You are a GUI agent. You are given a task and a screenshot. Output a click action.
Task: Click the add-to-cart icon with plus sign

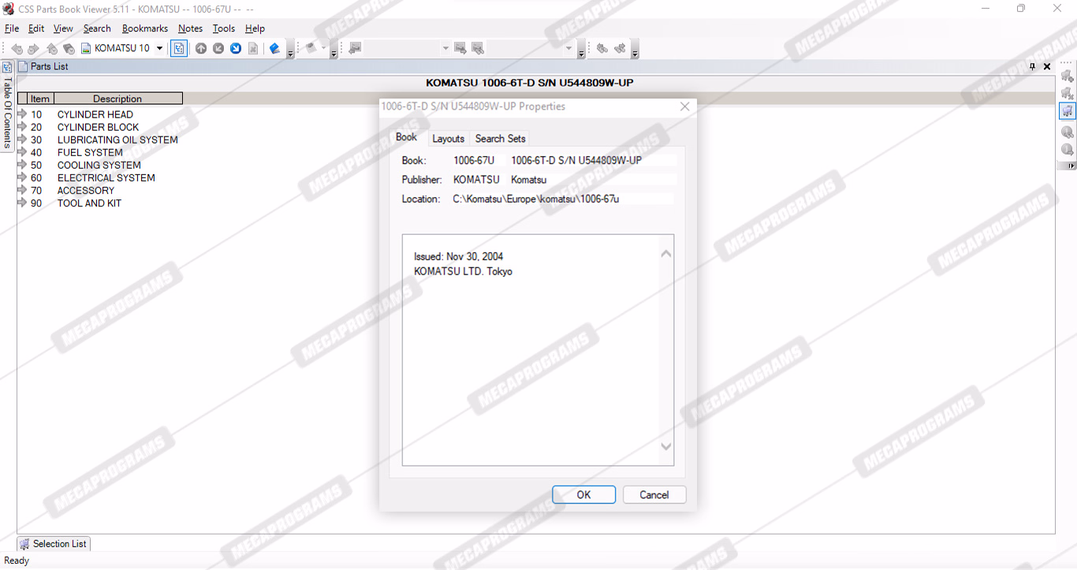point(1068,76)
